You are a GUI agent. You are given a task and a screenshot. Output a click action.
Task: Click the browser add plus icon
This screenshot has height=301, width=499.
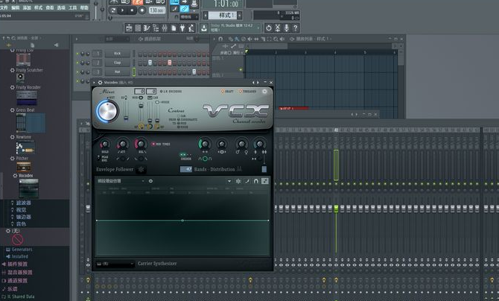pyautogui.click(x=9, y=45)
